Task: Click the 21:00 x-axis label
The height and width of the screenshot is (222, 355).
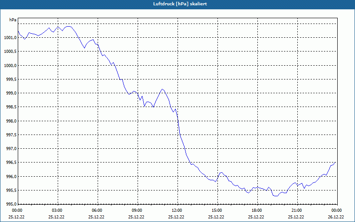Action: (297, 210)
